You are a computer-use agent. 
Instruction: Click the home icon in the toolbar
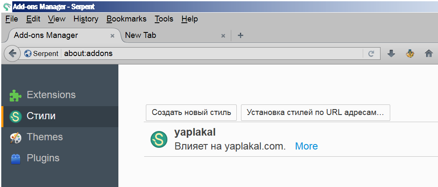(429, 53)
